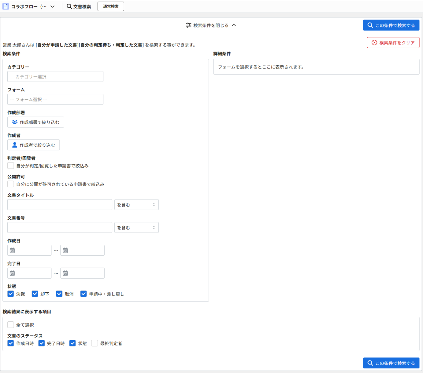Click calendar icon of 完了日 end date

(65, 273)
